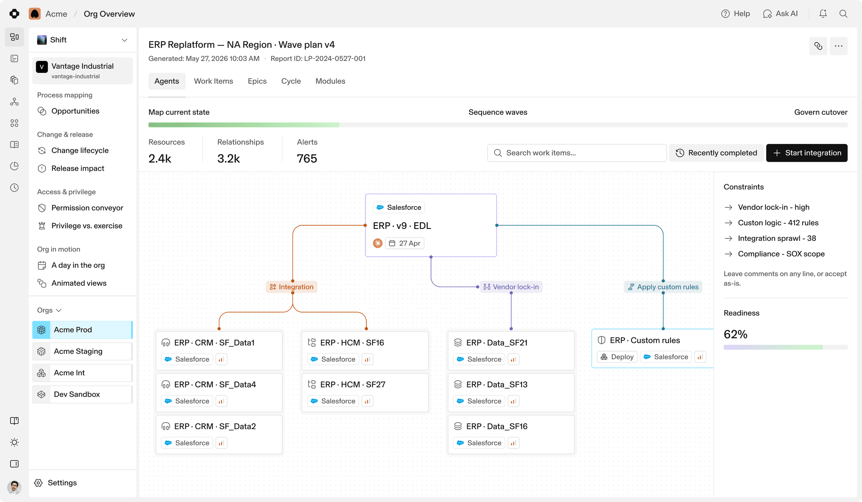This screenshot has height=502, width=862.
Task: Toggle sidebar panel icon at bottom left
Action: coord(14,464)
